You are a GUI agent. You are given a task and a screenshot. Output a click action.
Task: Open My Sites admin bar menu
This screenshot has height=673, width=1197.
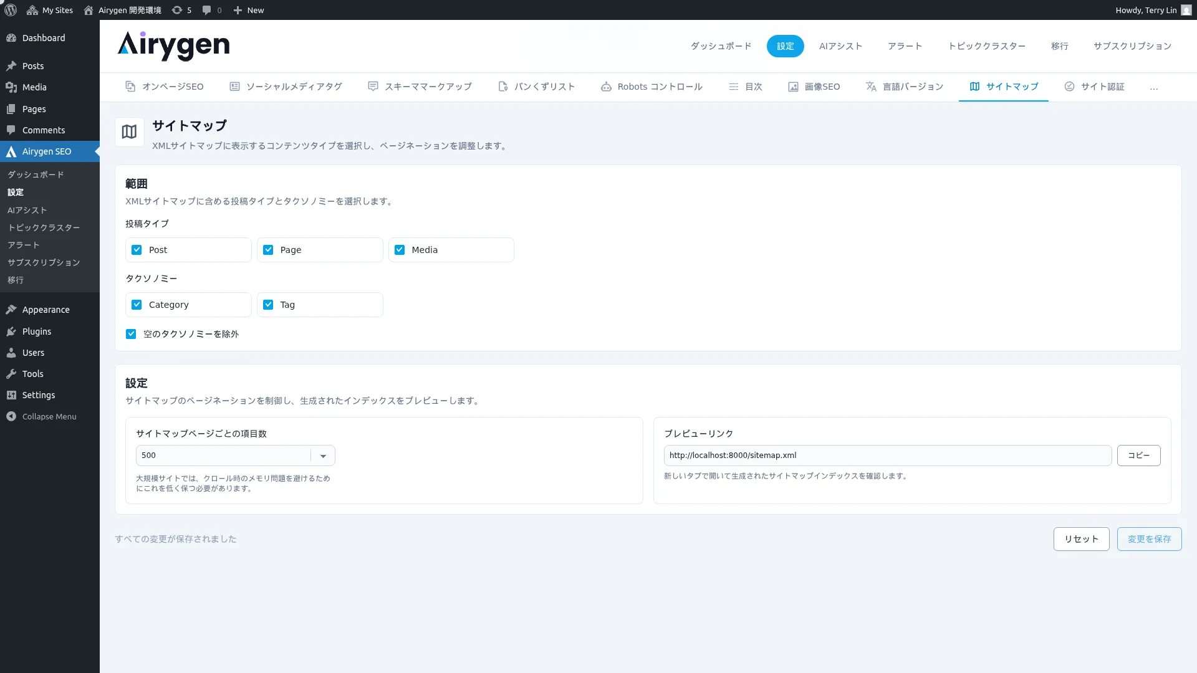50,10
